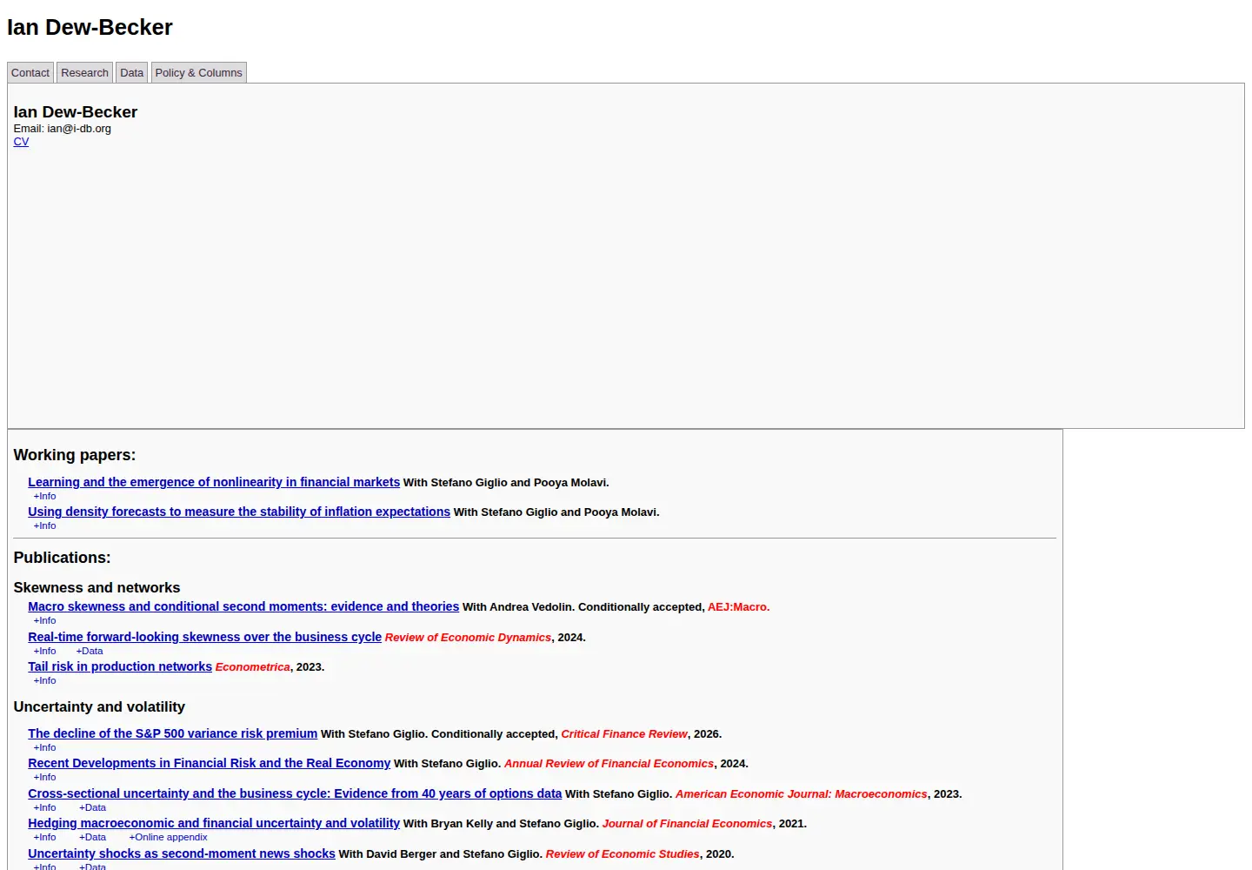
Task: Open Macro skewness and conditional second moments
Action: pos(243,606)
